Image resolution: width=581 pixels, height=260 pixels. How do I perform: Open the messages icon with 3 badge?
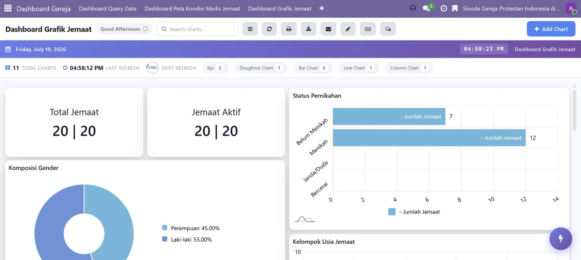coord(427,8)
